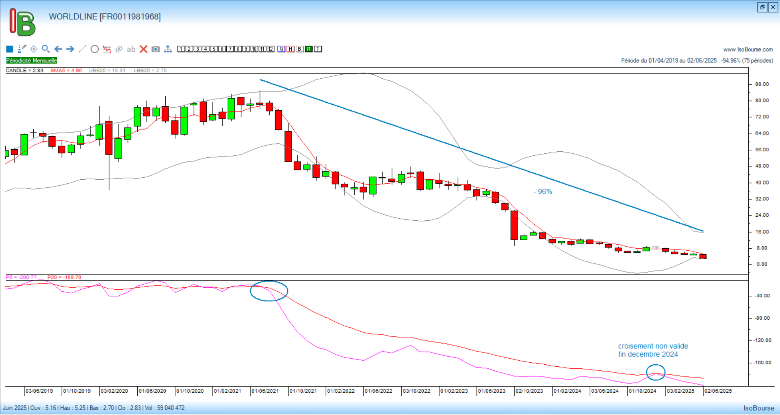Click the green M monthly button
This screenshot has height=415, width=780.
point(309,49)
